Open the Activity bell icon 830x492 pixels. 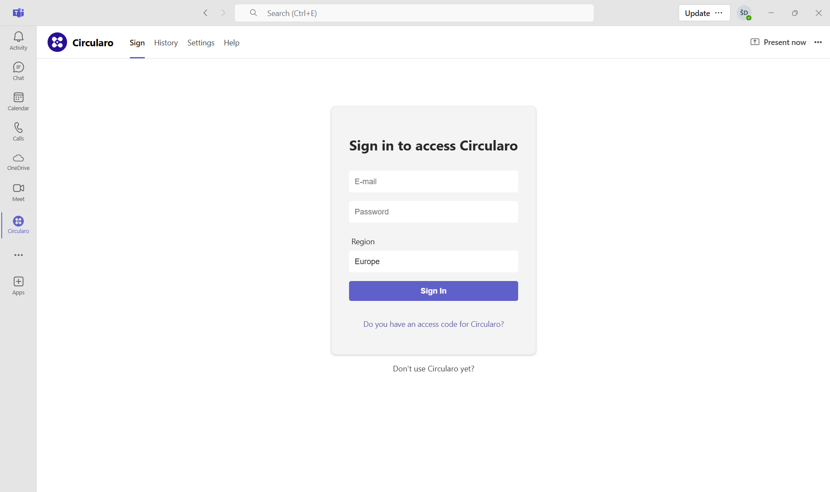pos(18,41)
